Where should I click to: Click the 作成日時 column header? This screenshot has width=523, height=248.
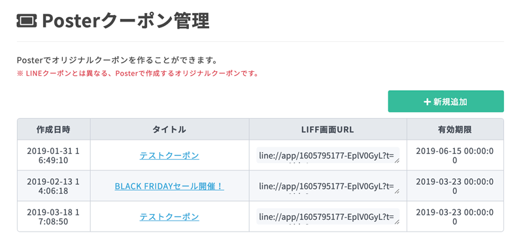54,129
